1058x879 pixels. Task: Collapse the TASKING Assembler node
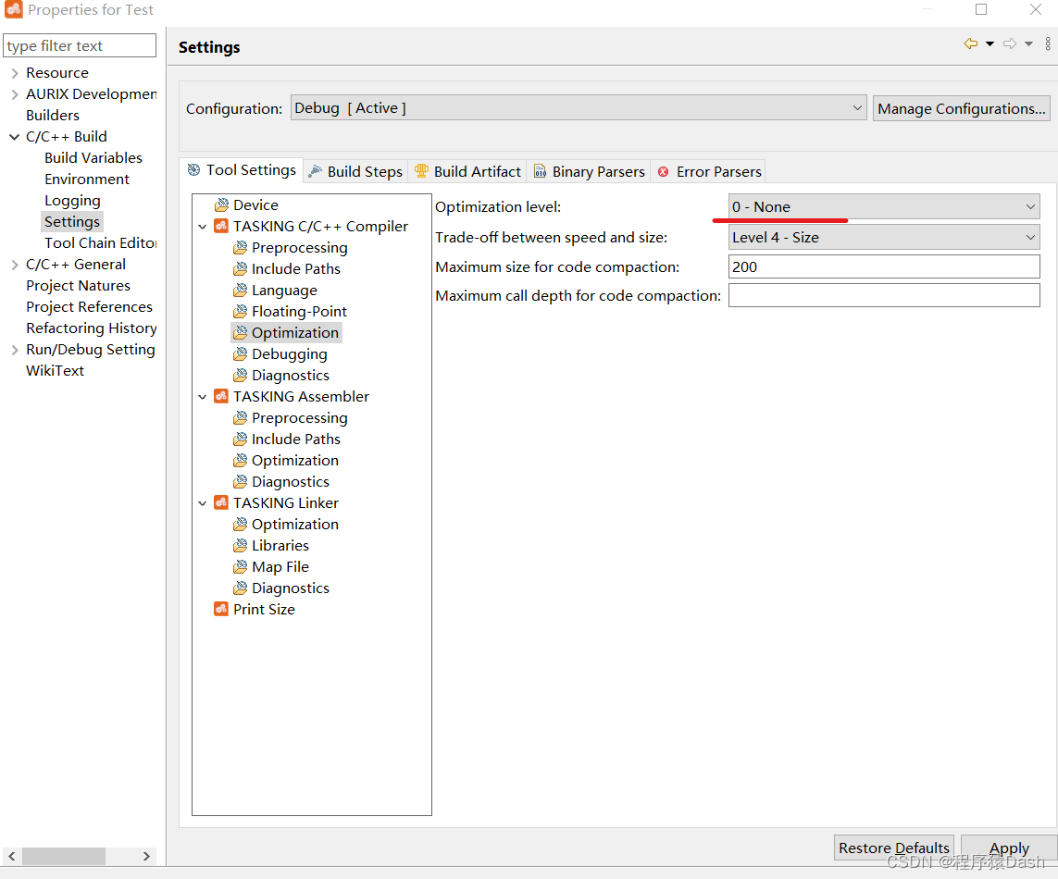click(202, 397)
